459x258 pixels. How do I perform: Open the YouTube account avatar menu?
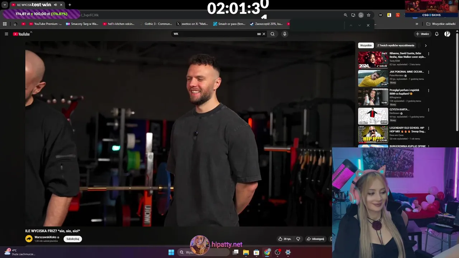447,34
